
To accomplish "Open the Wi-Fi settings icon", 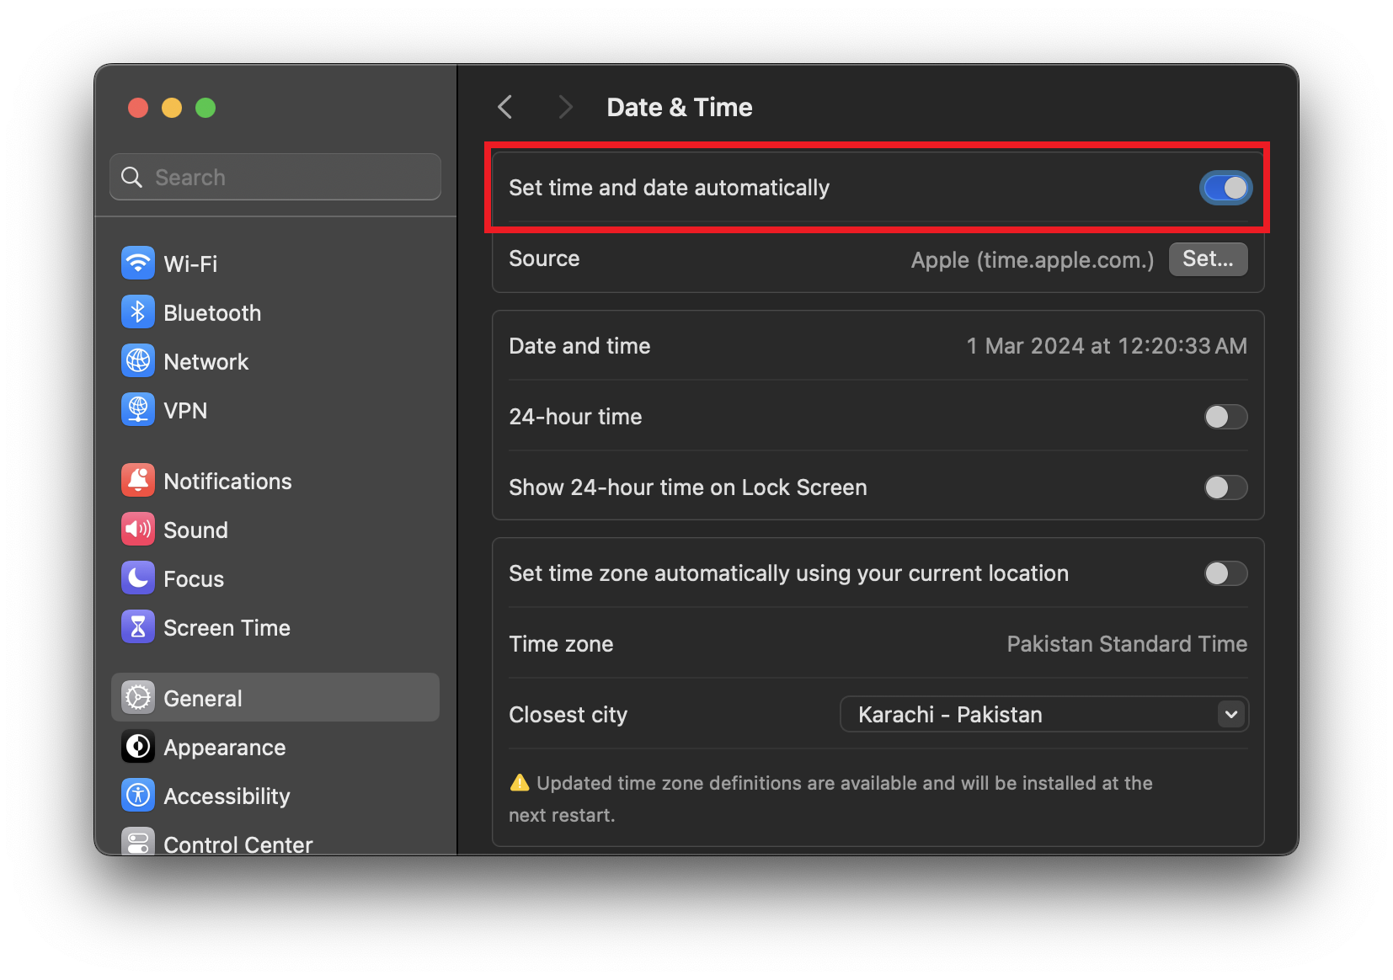I will pos(138,264).
